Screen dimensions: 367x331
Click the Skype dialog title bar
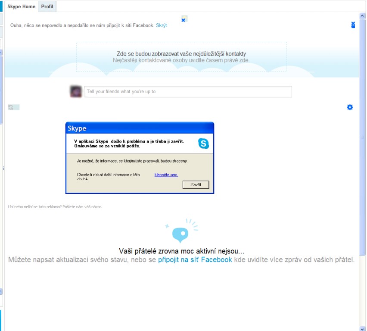click(x=140, y=128)
